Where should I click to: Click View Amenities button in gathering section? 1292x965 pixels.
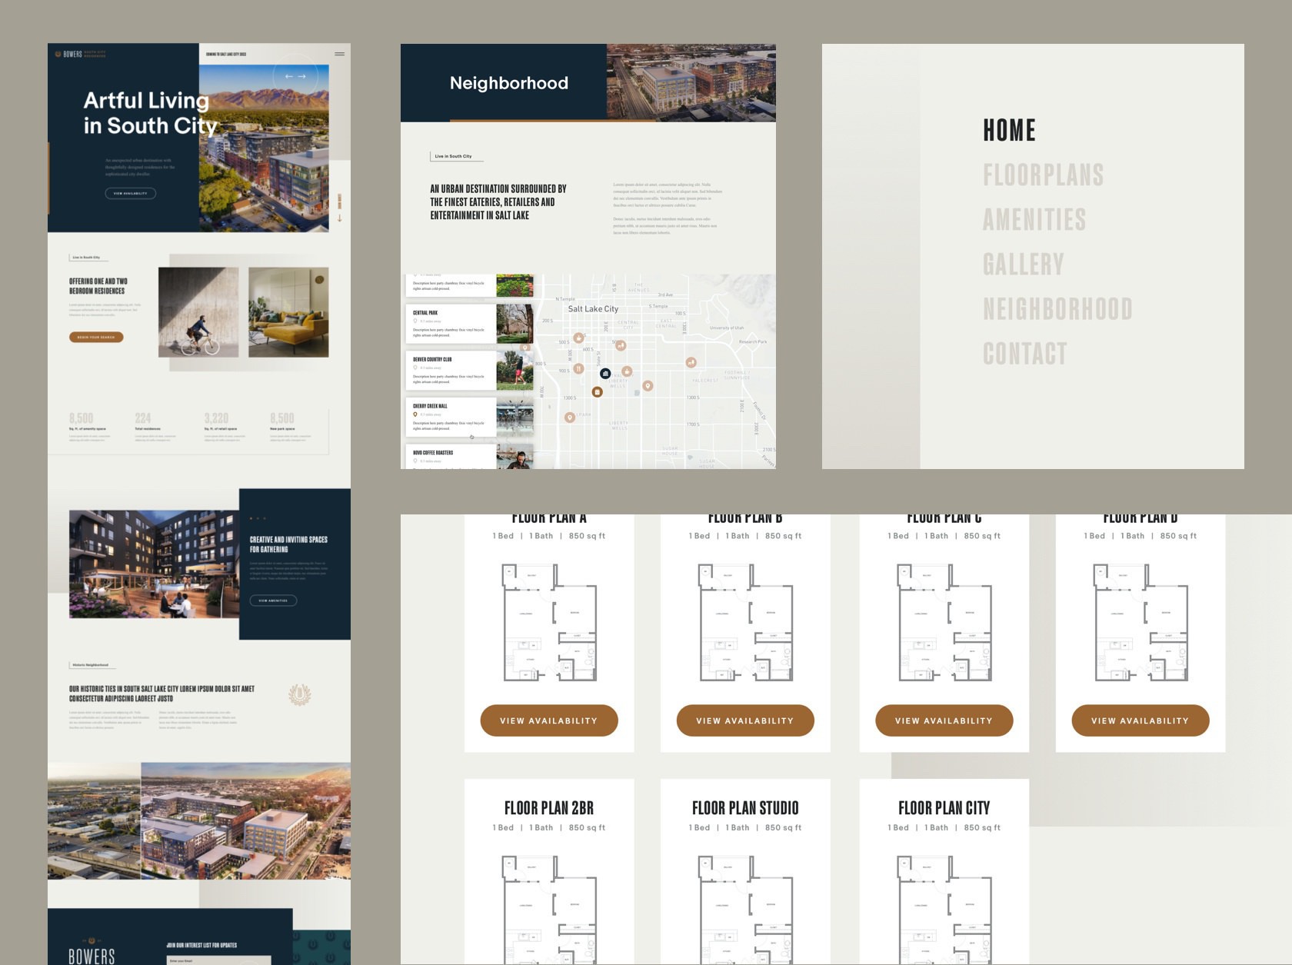click(273, 601)
